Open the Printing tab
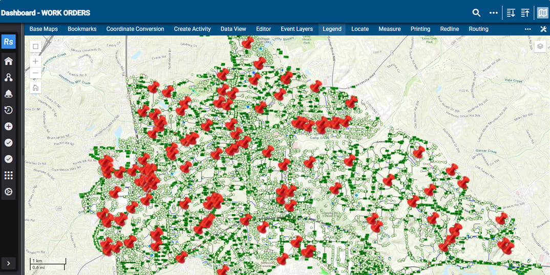Viewport: 550px width, 275px height. [420, 29]
